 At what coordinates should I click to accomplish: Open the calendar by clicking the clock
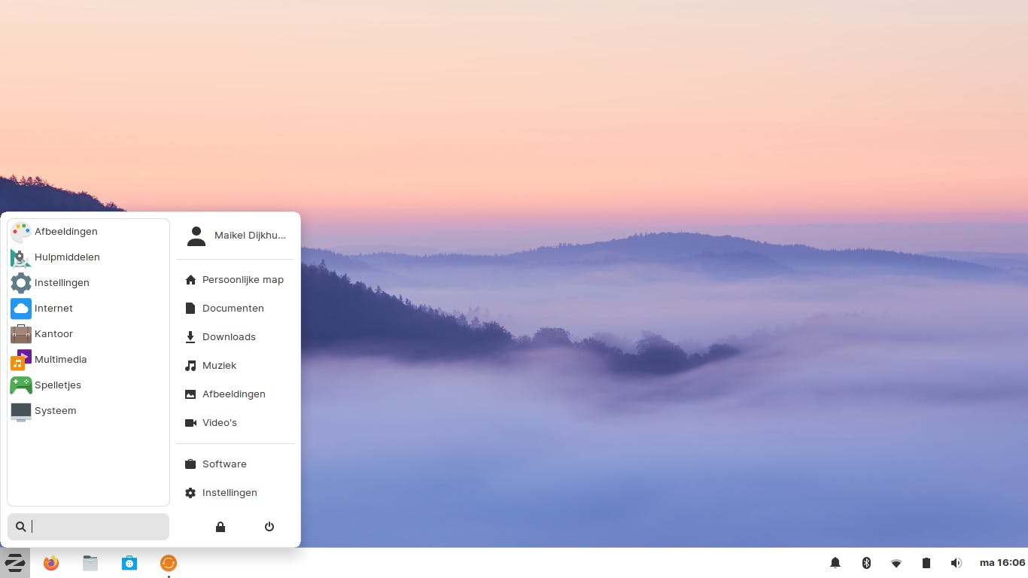(1001, 562)
